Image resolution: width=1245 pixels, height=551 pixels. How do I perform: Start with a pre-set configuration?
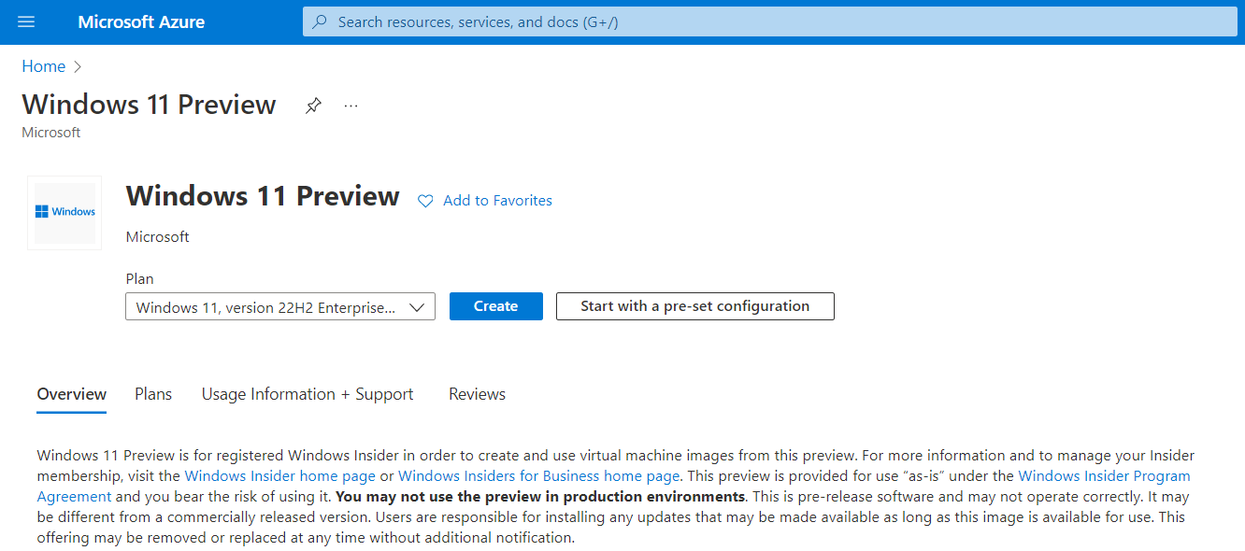[694, 305]
